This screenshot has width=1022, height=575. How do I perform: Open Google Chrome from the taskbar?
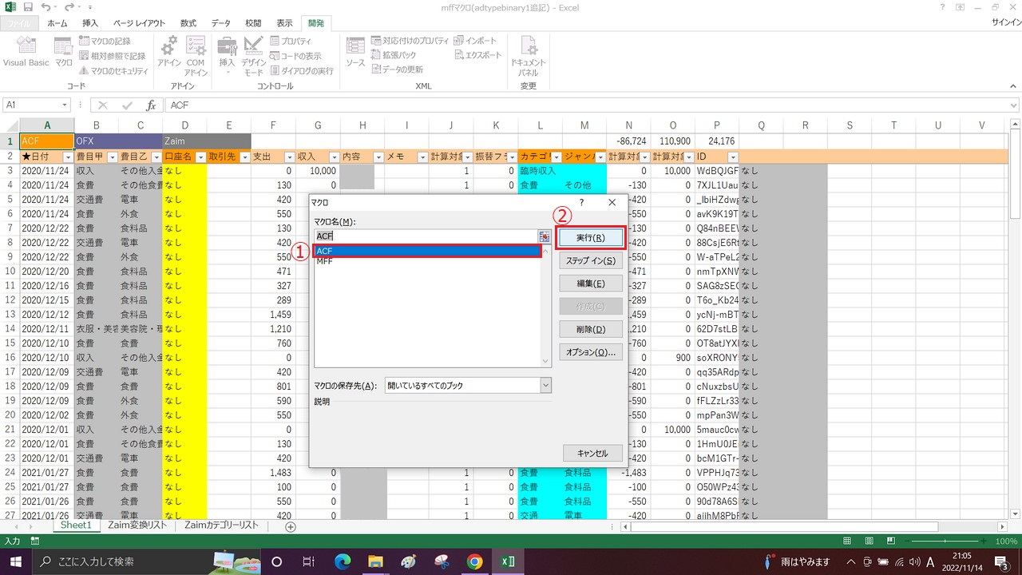tap(474, 561)
